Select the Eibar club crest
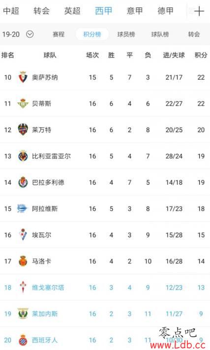 coord(23,235)
